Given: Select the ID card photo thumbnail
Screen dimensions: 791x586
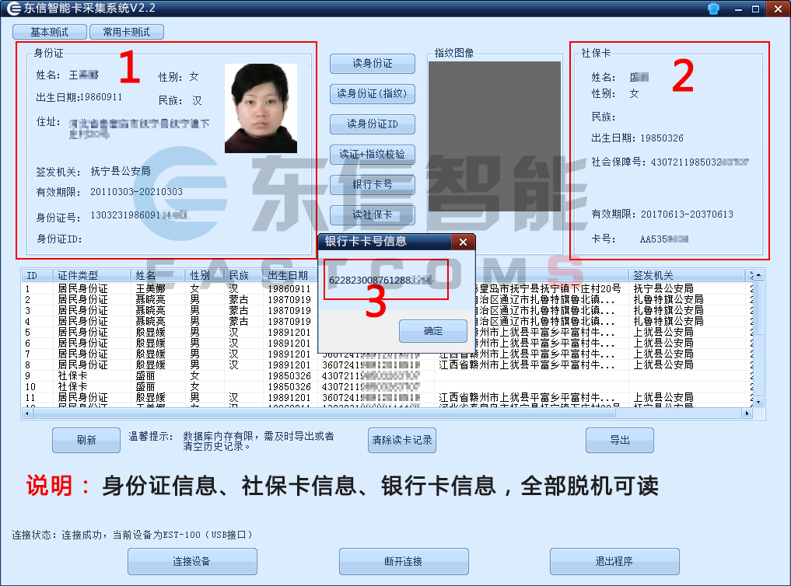Looking at the screenshot, I should (x=262, y=107).
